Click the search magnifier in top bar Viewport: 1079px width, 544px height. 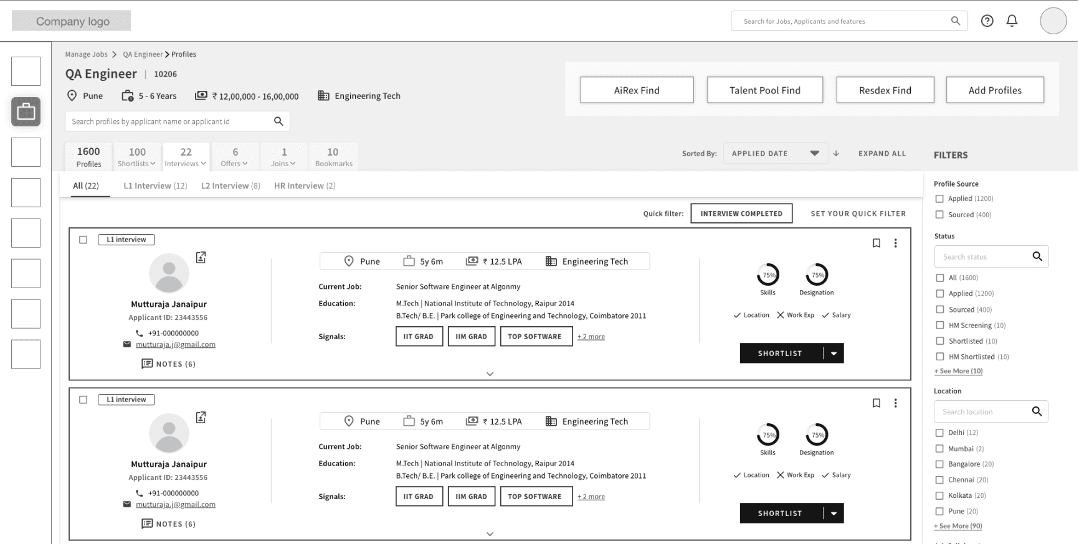pyautogui.click(x=955, y=21)
